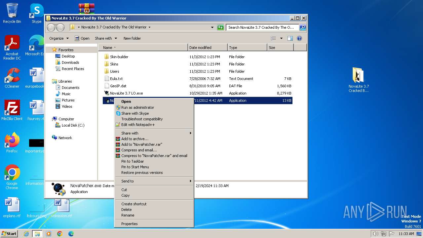The image size is (423, 238).
Task: Open Internet Explorer in the taskbar
Action: pos(26,234)
